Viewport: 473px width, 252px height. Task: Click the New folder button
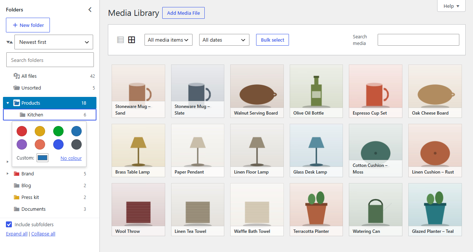click(x=28, y=25)
